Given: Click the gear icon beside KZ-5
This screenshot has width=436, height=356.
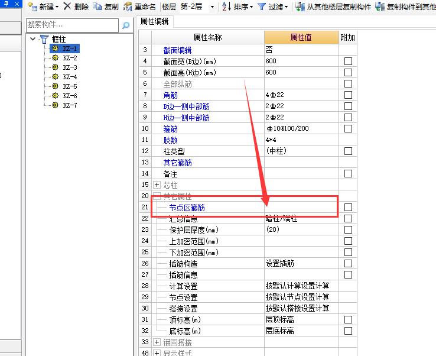Looking at the screenshot, I should click(x=56, y=86).
